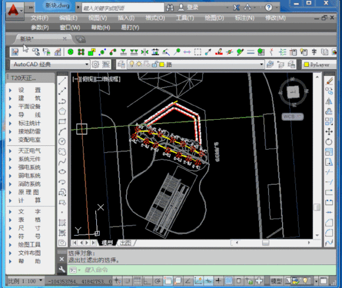Click the command line wrench icon
Viewport: 342px width, 288px height.
coord(62,270)
